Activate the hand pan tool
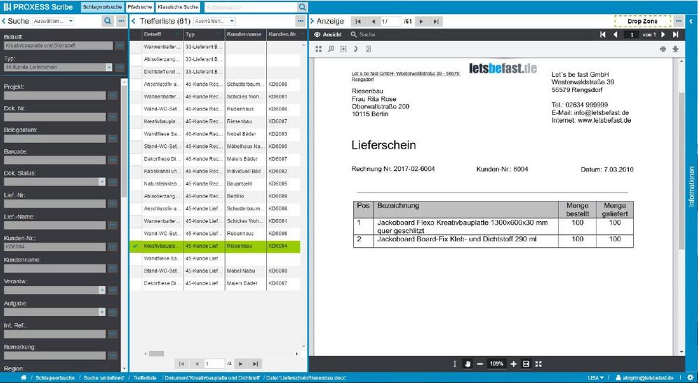Screen dimensions: 698x383 point(468,364)
